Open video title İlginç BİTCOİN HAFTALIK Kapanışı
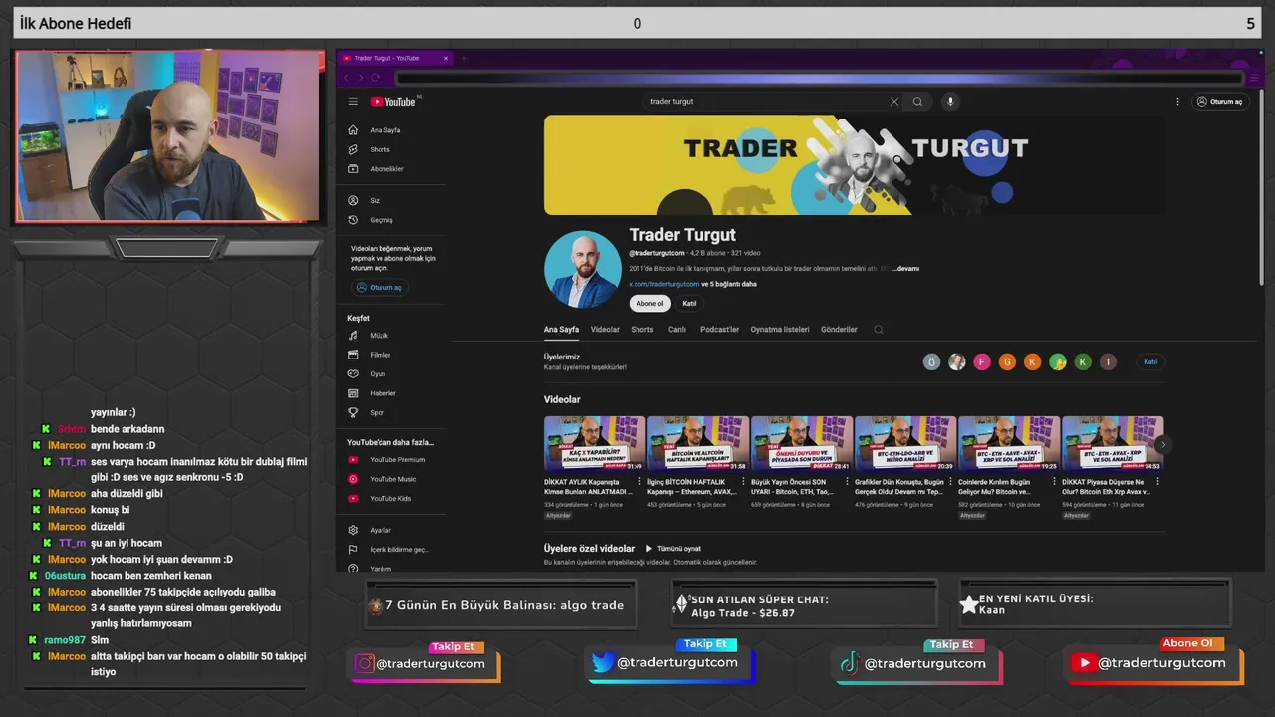This screenshot has width=1275, height=717. click(x=691, y=487)
